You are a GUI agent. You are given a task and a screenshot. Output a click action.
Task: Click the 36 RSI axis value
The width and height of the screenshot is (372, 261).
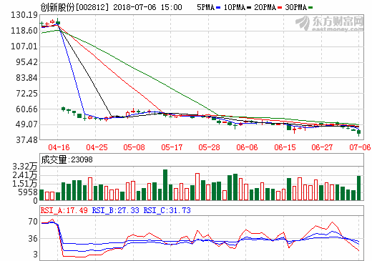tap(33, 239)
